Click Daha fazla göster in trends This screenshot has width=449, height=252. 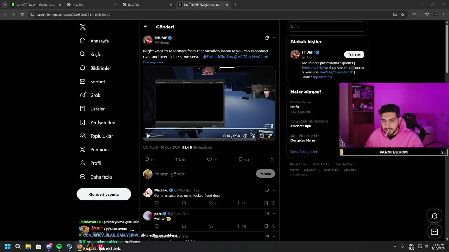pyautogui.click(x=304, y=152)
